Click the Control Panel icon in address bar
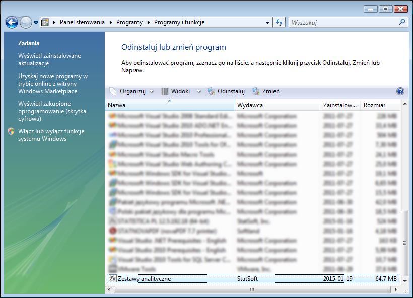413x298 pixels. (x=45, y=22)
